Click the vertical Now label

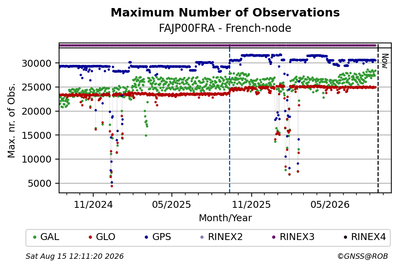pyautogui.click(x=385, y=61)
